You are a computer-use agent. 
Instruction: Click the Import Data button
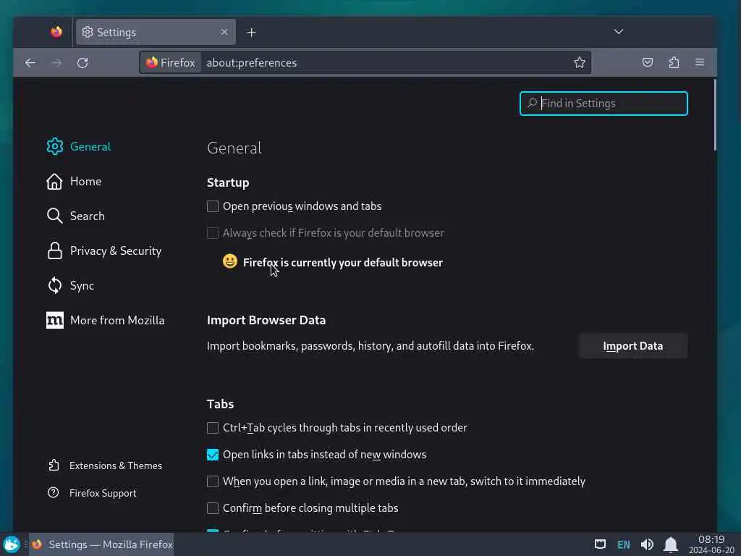click(x=632, y=346)
